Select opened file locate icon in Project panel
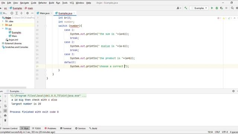Image resolution: width=238 pixels, height=134 pixels. click(12, 13)
